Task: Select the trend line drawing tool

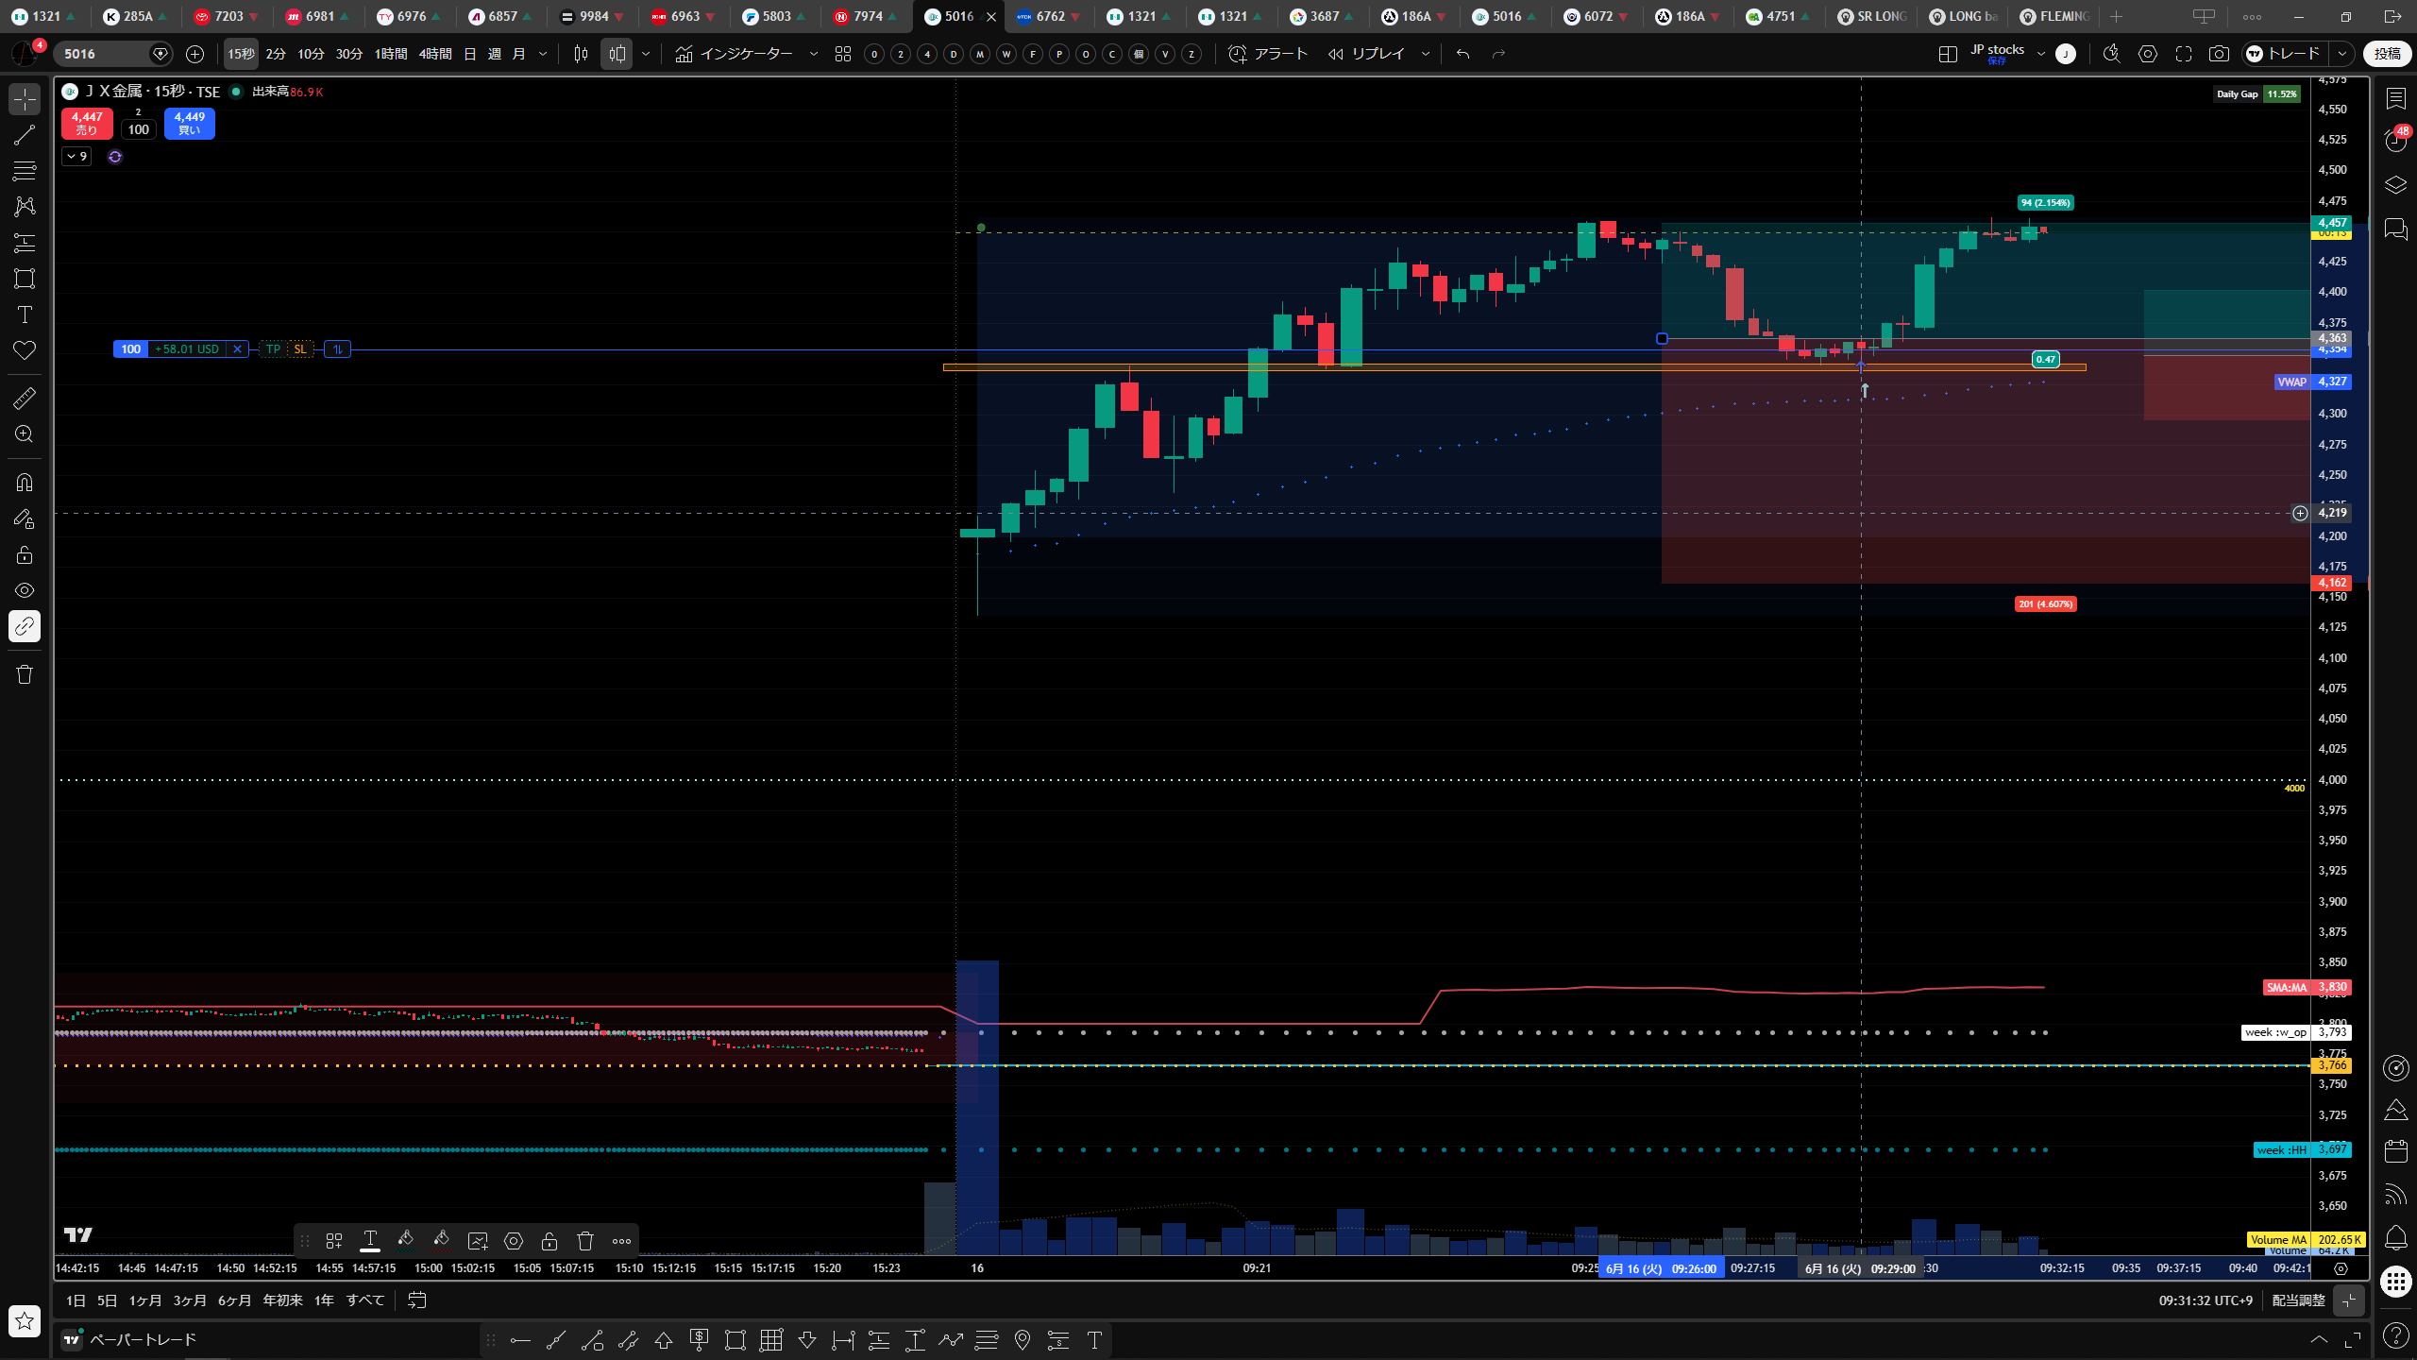Action: coord(25,135)
